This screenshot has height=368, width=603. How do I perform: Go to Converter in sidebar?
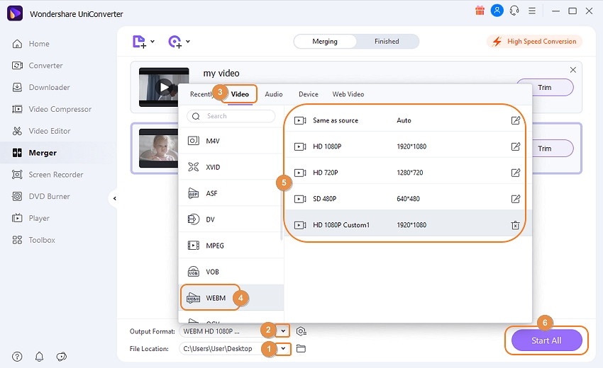38,66
